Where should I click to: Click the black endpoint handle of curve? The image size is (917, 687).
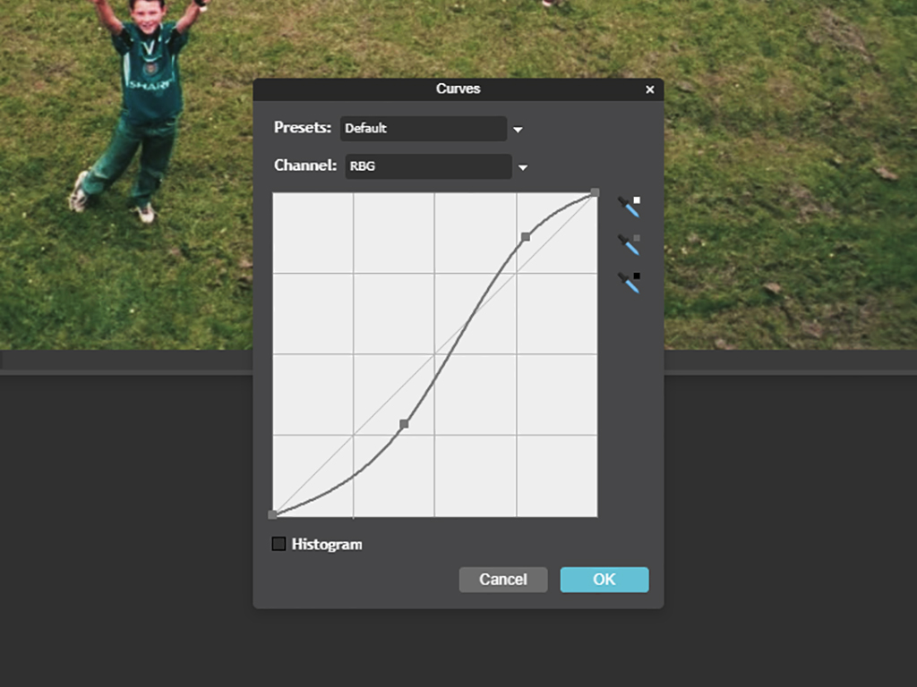272,514
